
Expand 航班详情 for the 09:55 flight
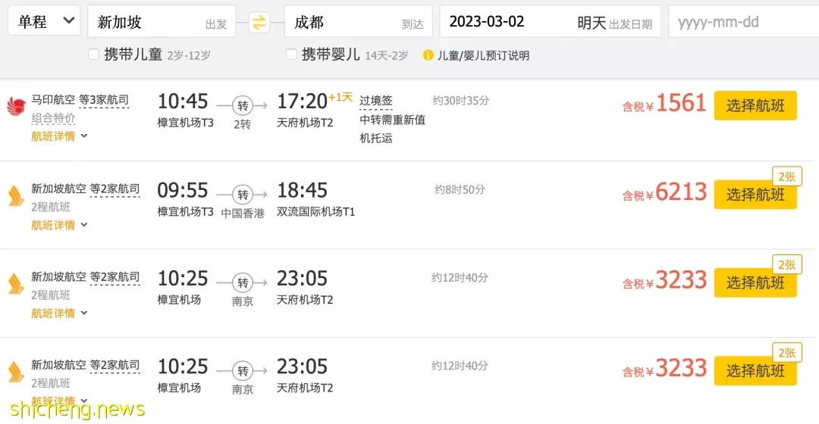point(59,226)
